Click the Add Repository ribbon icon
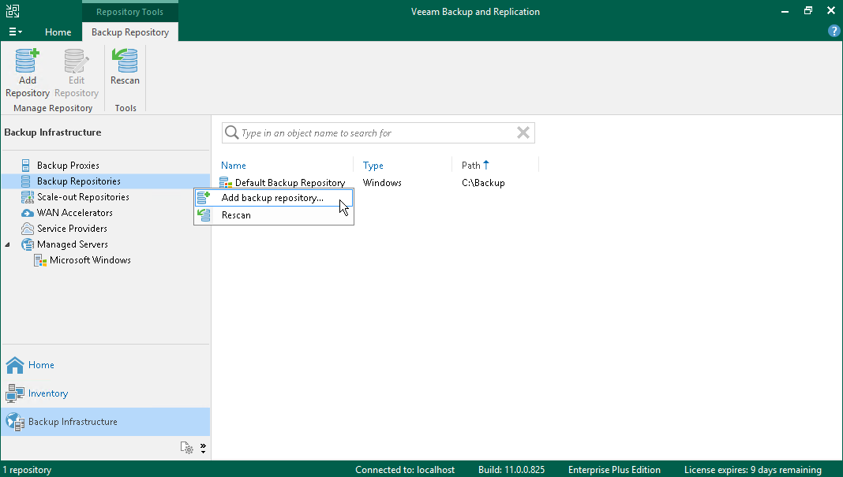843x477 pixels. point(27,61)
